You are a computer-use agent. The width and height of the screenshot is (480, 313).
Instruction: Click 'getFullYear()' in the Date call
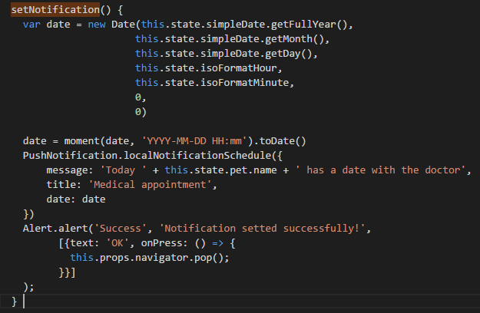point(310,25)
